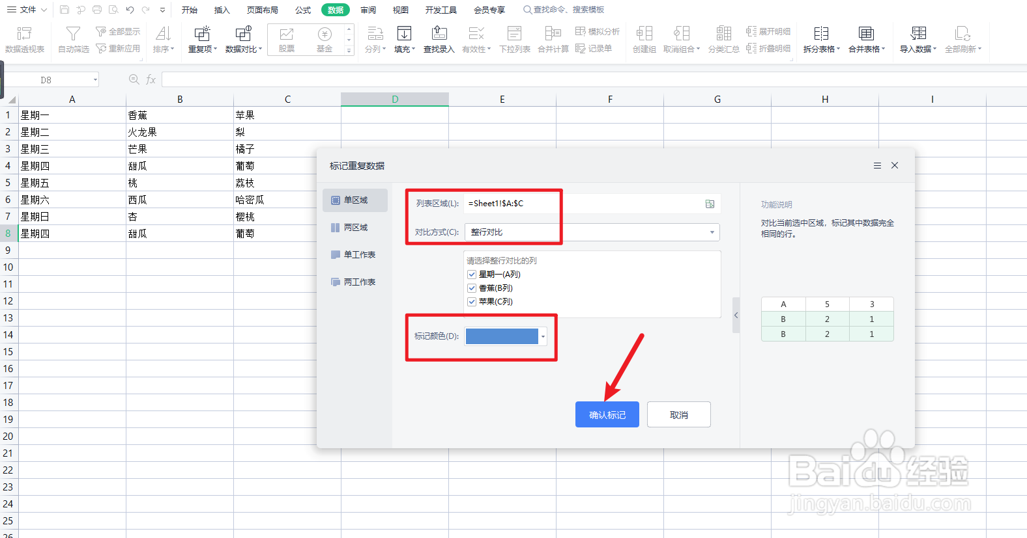Image resolution: width=1027 pixels, height=538 pixels.
Task: Click the Undo arrow icon
Action: coord(130,10)
